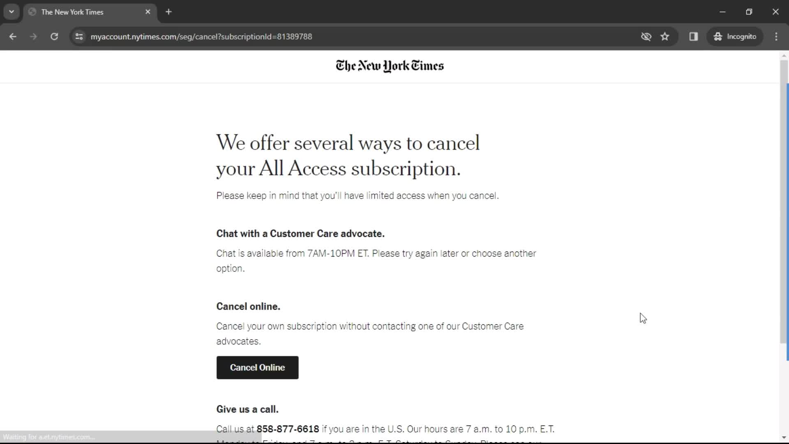Click the current active browser tab
Viewport: 789px width, 444px height.
(x=90, y=12)
